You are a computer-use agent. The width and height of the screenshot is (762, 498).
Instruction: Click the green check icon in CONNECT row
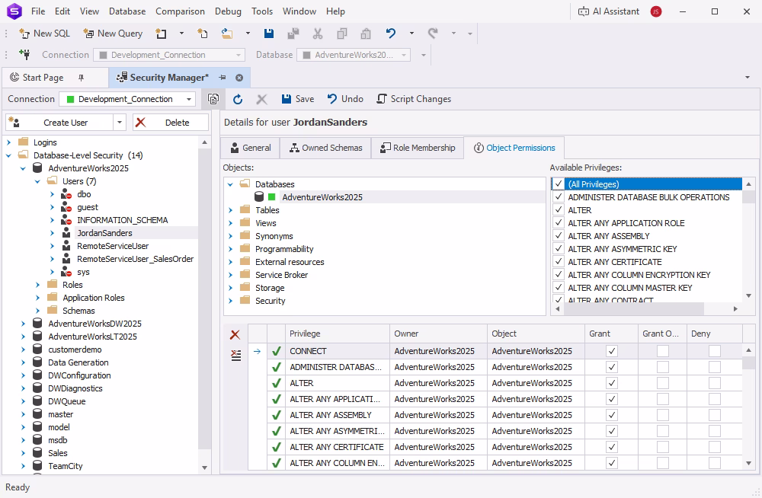(277, 351)
